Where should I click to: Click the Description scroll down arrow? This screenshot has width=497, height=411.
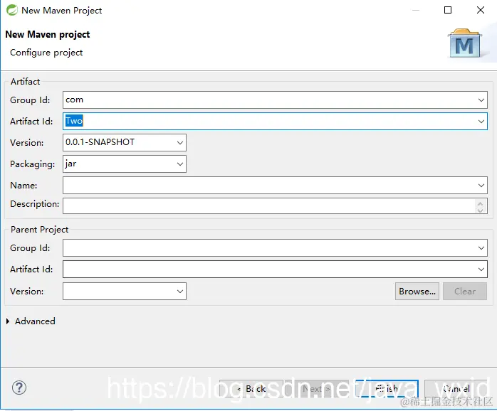point(480,210)
